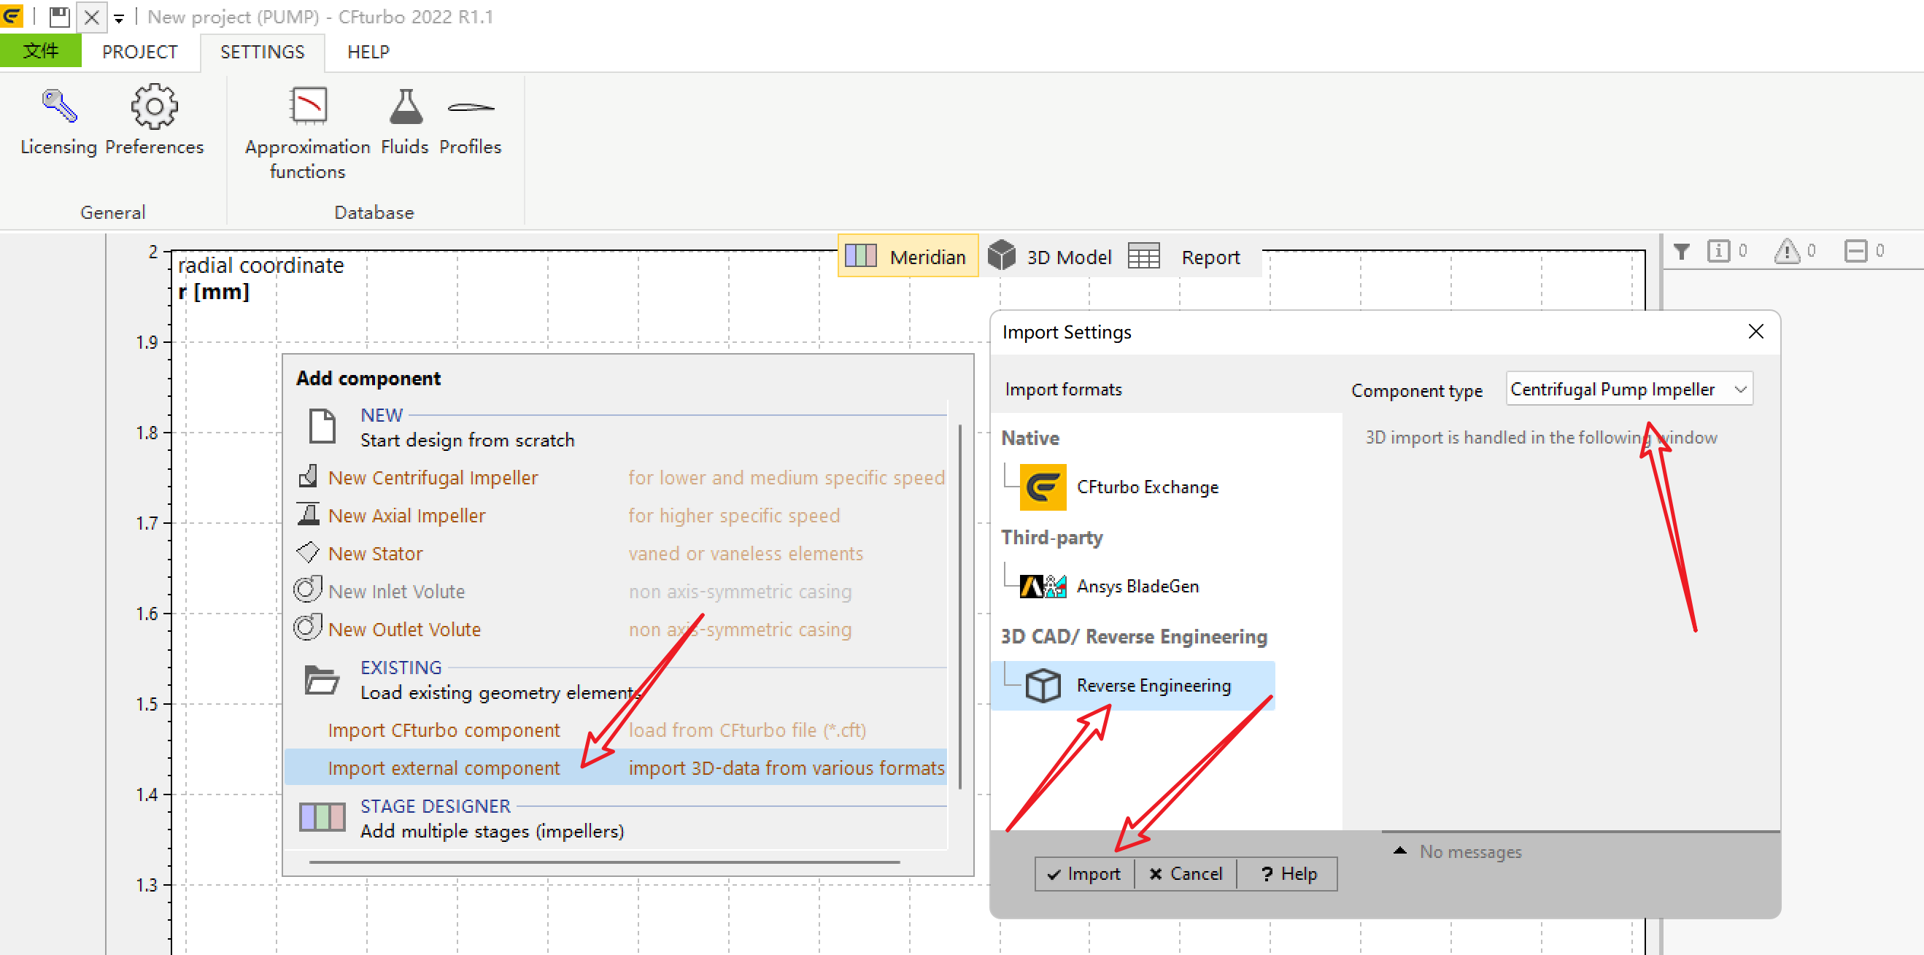Screen dimensions: 1924x955
Task: Select New Axial Impeller
Action: coord(406,515)
